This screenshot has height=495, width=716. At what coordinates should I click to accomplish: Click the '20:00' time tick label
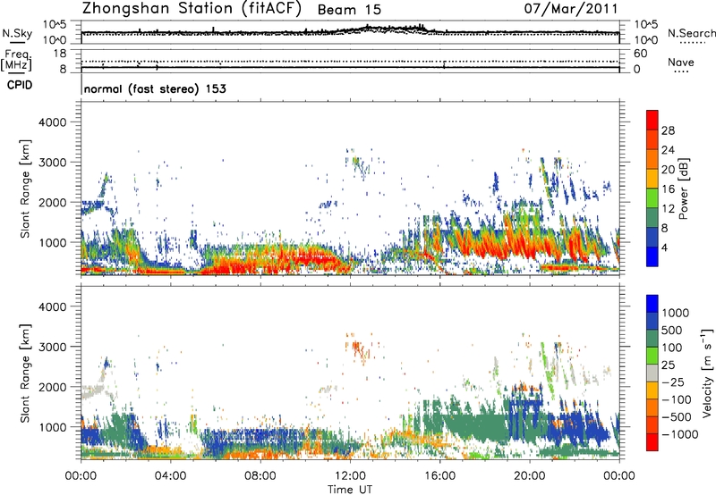click(529, 476)
